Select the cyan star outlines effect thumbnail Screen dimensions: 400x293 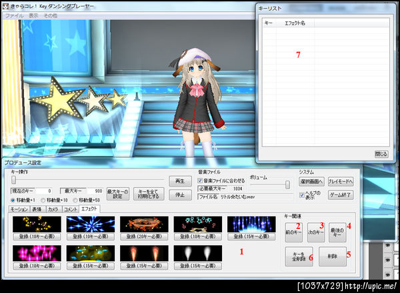click(x=198, y=224)
